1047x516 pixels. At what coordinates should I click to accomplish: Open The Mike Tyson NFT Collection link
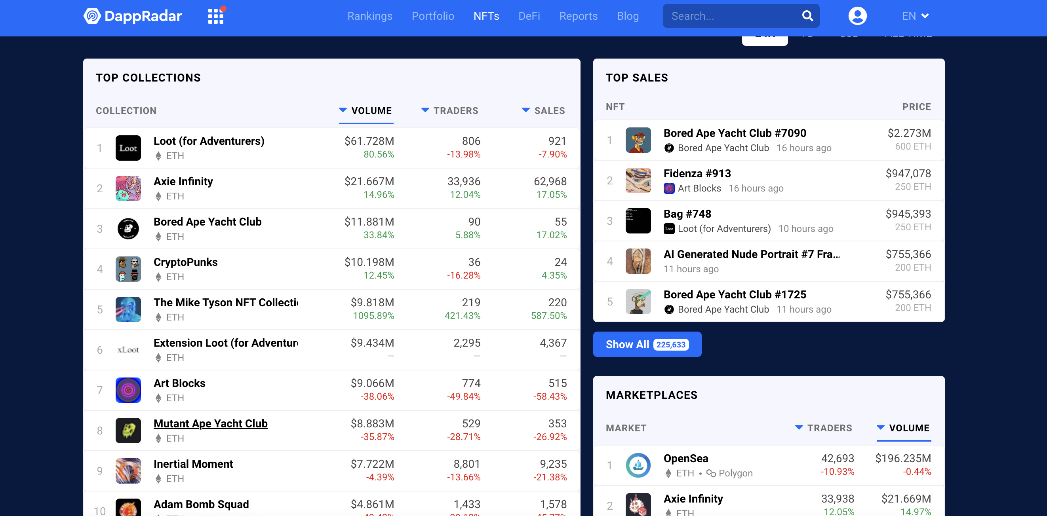[226, 302]
